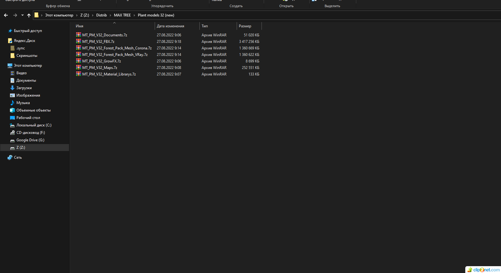Click the 'Рабочий стол' desktop icon

click(x=12, y=118)
